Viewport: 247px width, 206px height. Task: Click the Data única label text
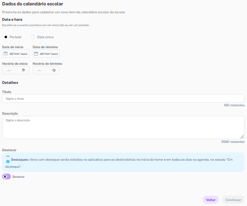click(x=45, y=37)
